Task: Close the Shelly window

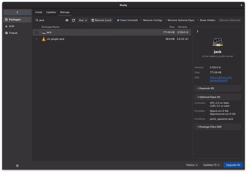Action: (241, 5)
